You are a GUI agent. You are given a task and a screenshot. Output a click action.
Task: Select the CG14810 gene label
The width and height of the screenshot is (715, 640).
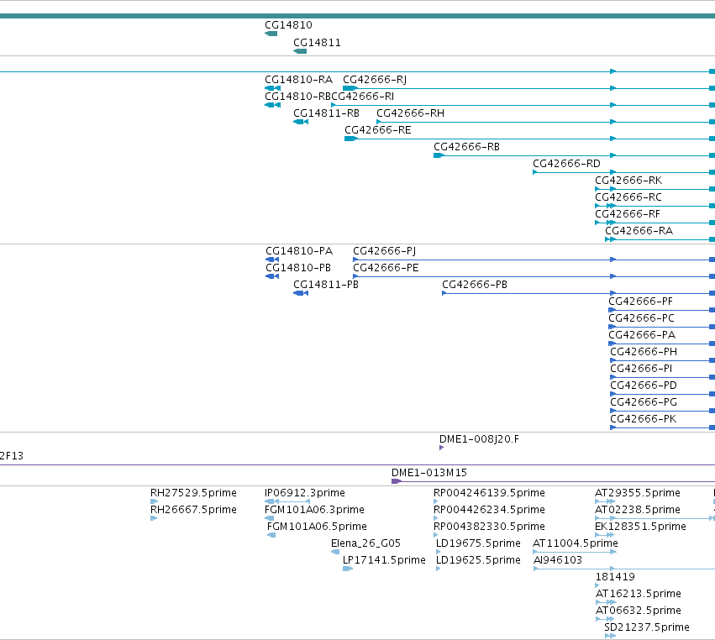point(288,25)
